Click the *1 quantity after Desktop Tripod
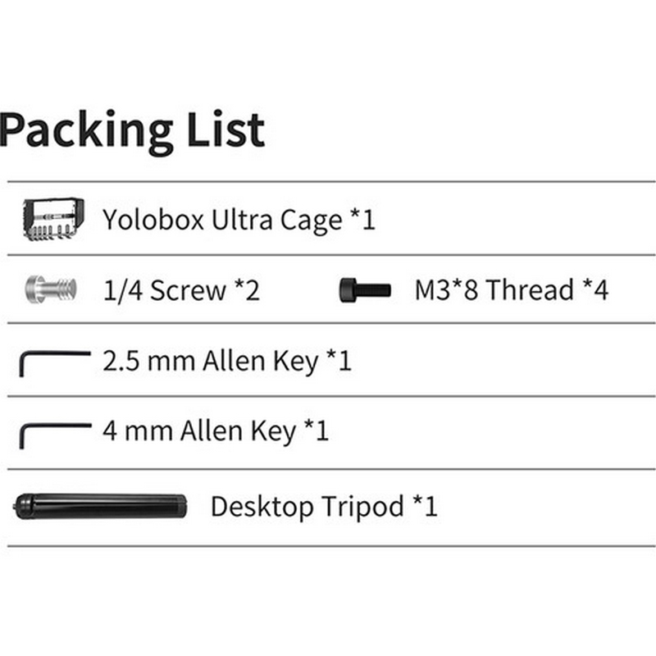Image resolution: width=656 pixels, height=656 pixels. click(425, 506)
